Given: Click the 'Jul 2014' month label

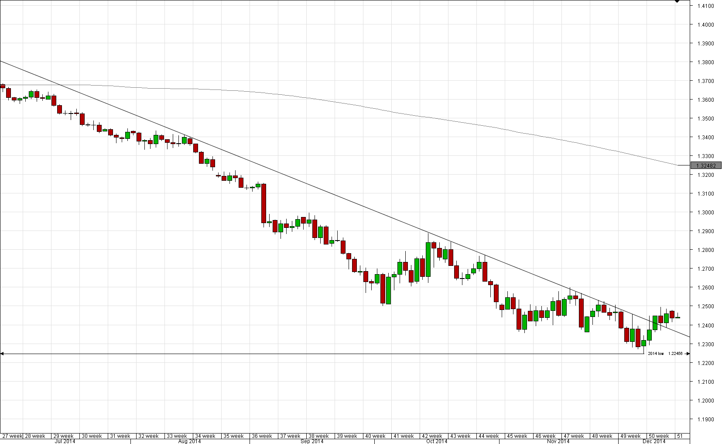Looking at the screenshot, I should 65,441.
